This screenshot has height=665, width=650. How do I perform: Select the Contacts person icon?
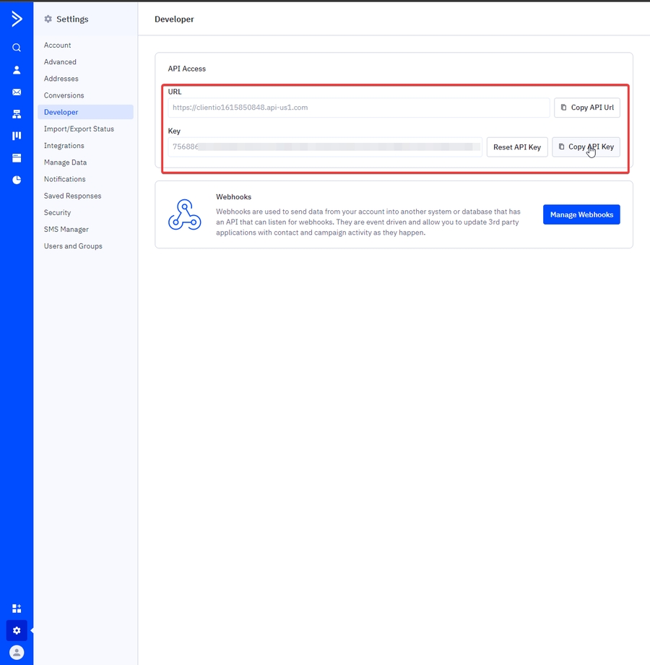[17, 69]
